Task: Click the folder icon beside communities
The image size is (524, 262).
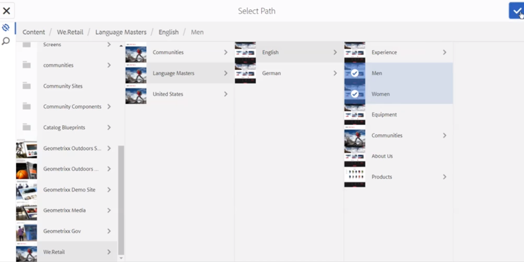Action: pos(27,65)
